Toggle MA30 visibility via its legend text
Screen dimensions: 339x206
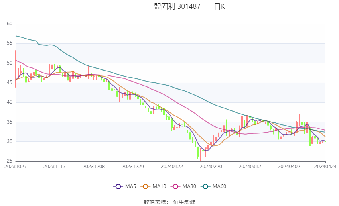pos(189,186)
